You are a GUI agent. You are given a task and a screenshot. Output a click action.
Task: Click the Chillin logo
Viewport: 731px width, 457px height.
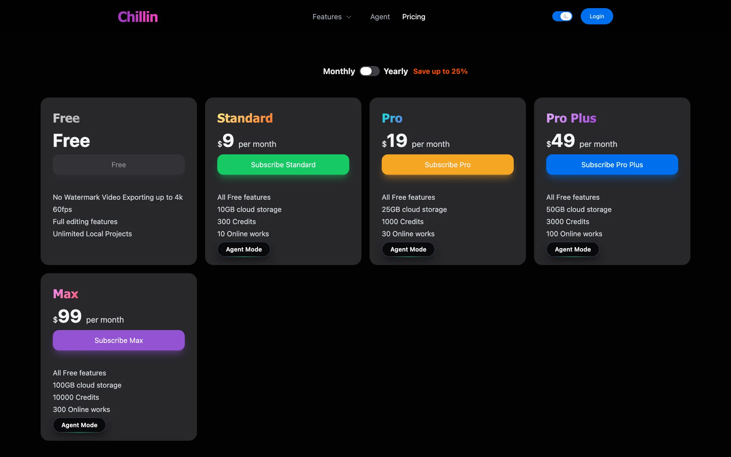pos(138,17)
